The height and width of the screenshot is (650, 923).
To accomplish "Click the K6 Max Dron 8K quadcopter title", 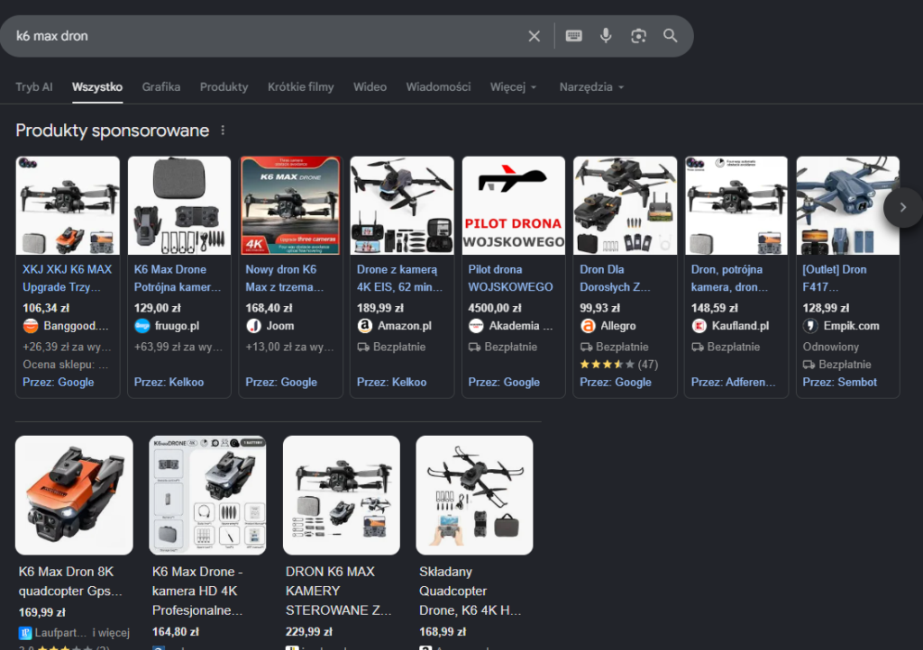I will (x=67, y=581).
